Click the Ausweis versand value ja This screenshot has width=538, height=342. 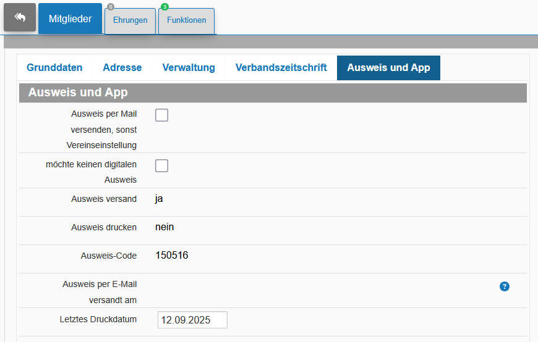[x=159, y=199]
